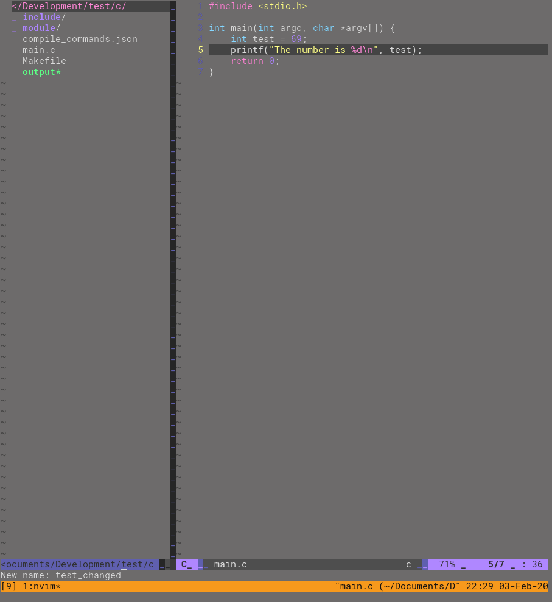This screenshot has width=552, height=602.
Task: Click the [9] tmux session label
Action: coord(9,586)
